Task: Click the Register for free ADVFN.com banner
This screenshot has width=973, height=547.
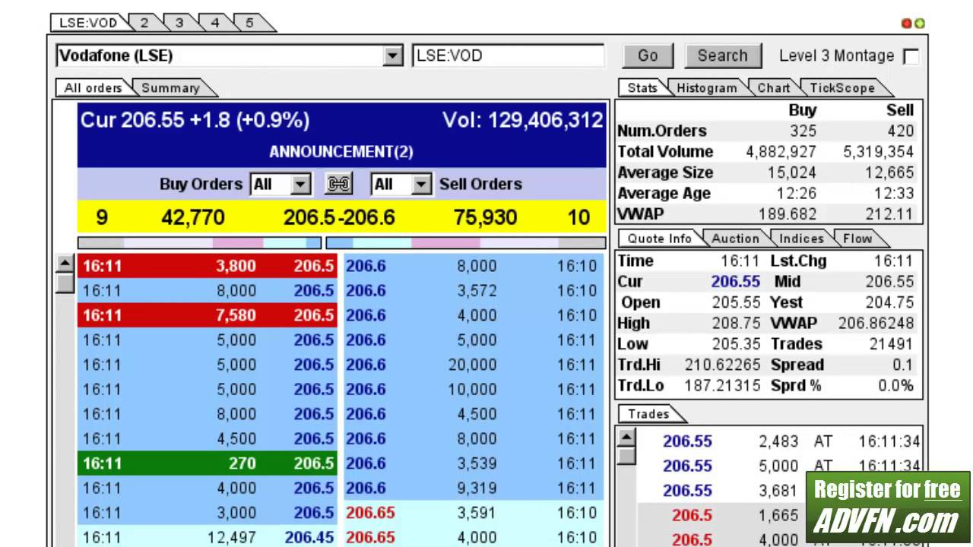Action: [887, 507]
